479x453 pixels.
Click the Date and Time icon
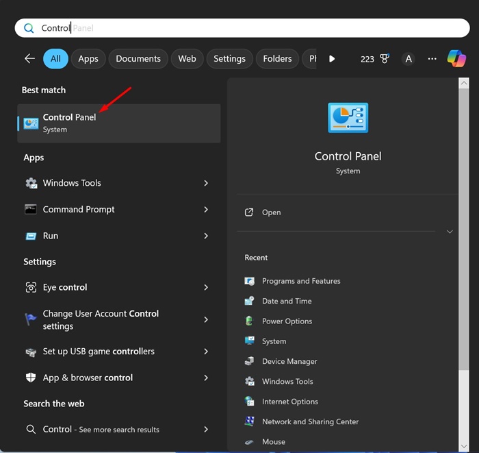249,301
